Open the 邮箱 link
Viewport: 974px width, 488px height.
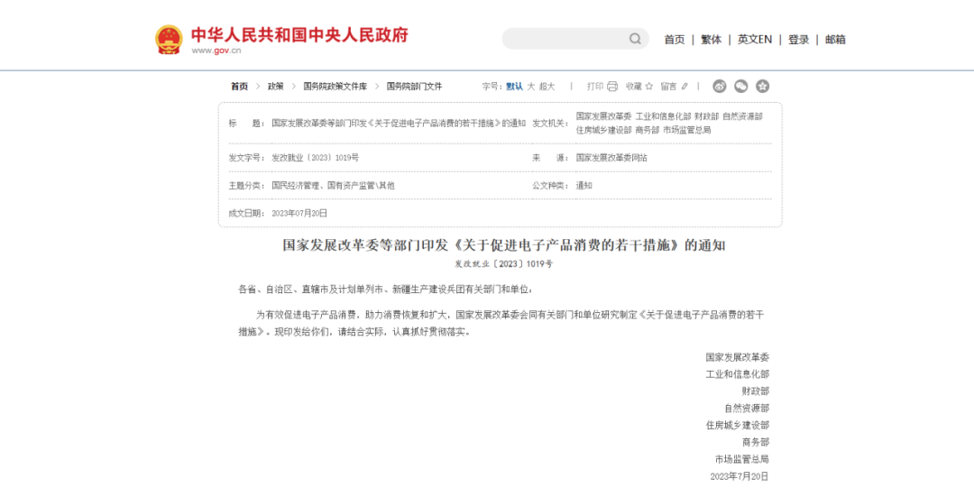pyautogui.click(x=835, y=40)
